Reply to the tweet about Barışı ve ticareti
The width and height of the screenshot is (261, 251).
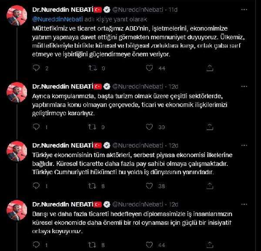click(36, 245)
